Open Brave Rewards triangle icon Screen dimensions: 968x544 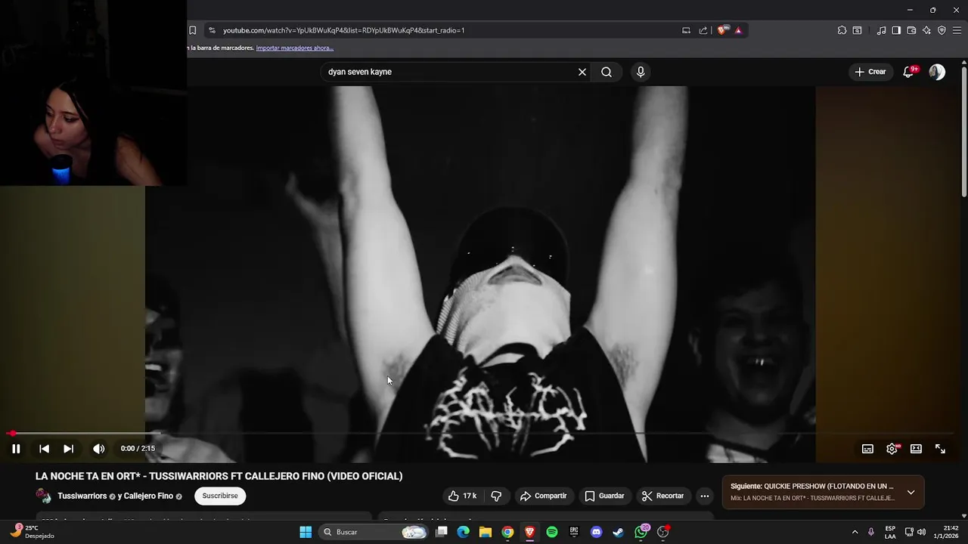pos(738,30)
